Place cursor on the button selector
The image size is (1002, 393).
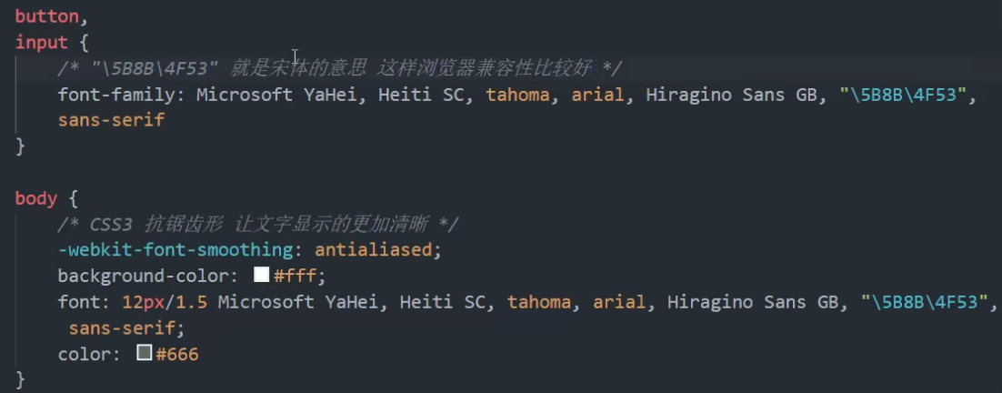click(46, 16)
